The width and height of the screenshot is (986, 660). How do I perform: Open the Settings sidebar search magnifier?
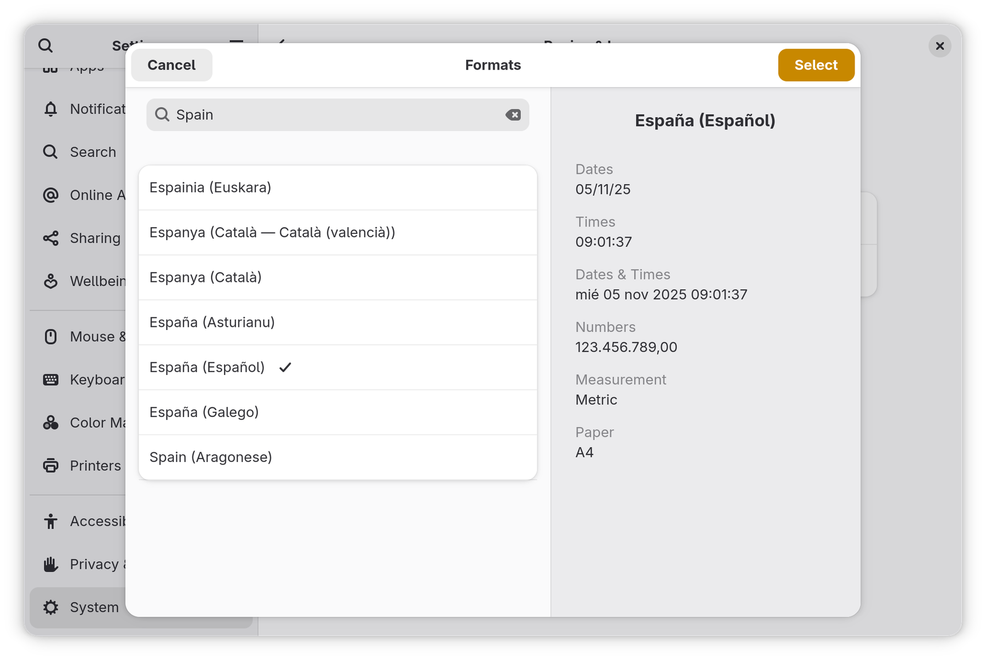coord(45,46)
